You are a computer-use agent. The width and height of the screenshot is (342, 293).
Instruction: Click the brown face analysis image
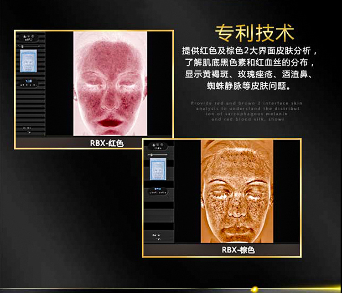237,191
